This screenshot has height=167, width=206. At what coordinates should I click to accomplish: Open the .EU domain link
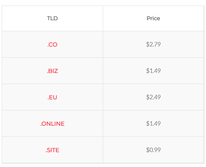coord(52,98)
